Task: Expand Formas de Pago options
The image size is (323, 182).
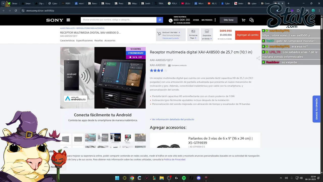Action: 193,35
